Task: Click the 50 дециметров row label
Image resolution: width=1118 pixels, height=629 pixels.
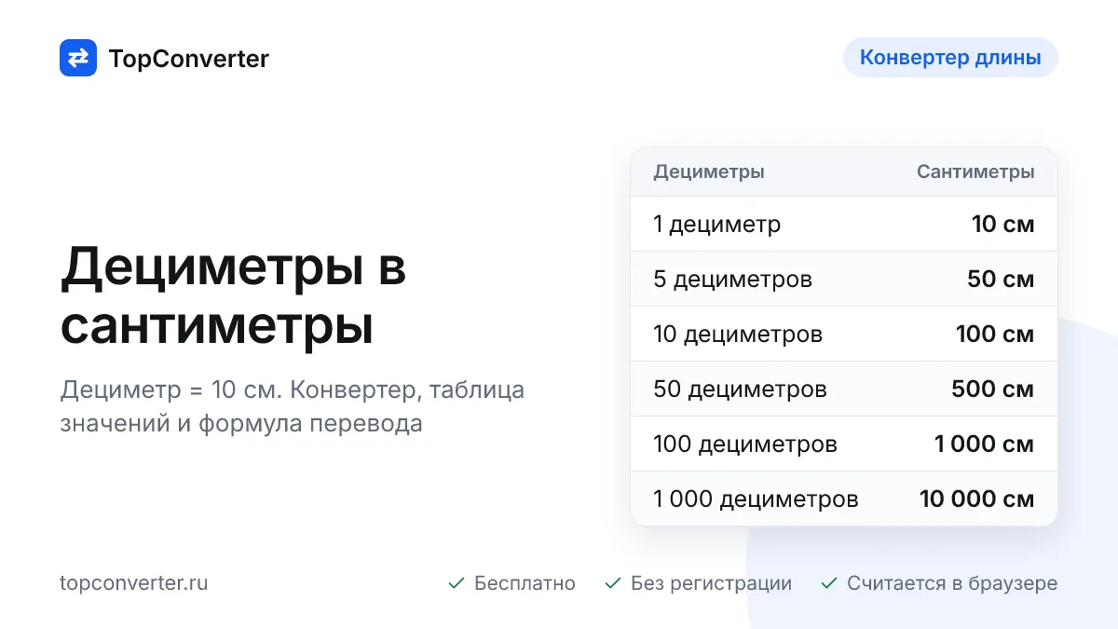Action: coord(741,389)
